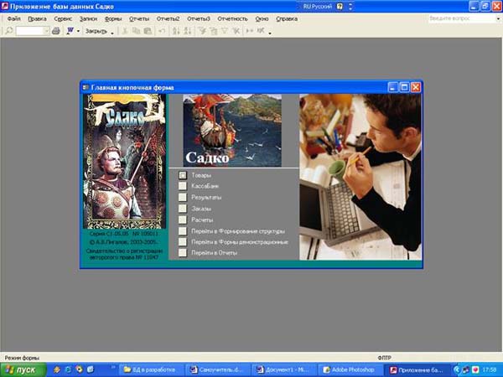Screen dimensions: 503x377
Task: Click the new record icon
Action: tap(250, 31)
